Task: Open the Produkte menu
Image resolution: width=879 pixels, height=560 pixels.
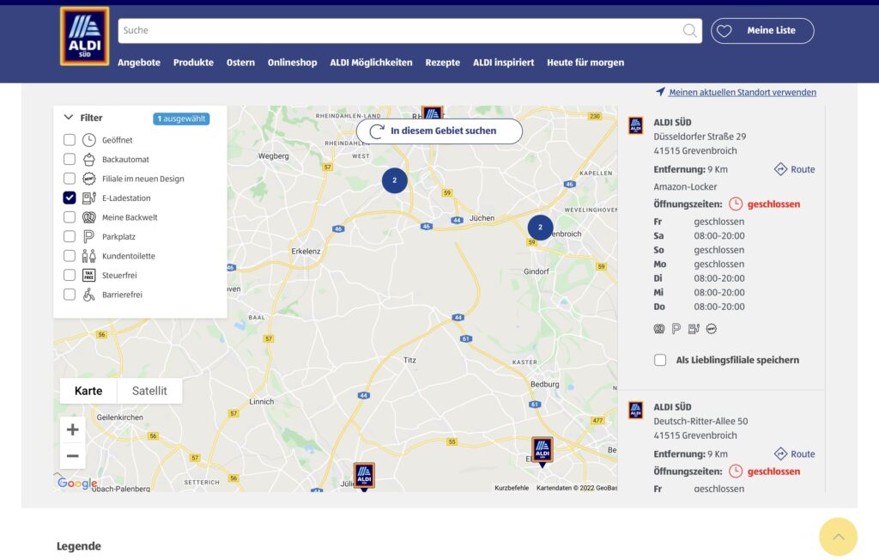Action: pos(193,63)
